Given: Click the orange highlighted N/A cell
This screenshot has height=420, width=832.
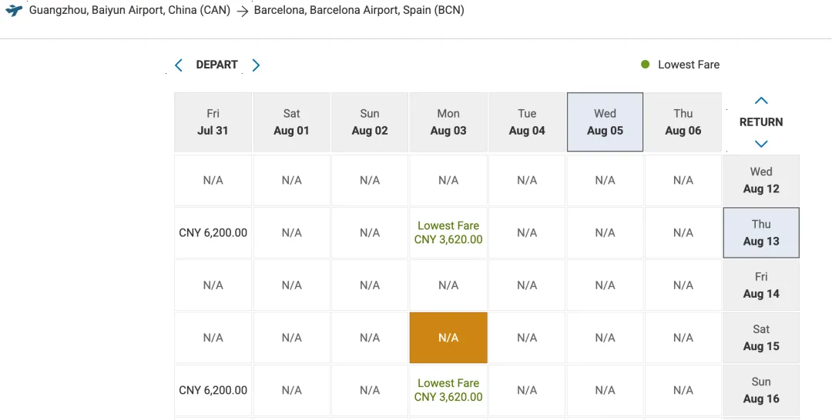Looking at the screenshot, I should tap(448, 338).
